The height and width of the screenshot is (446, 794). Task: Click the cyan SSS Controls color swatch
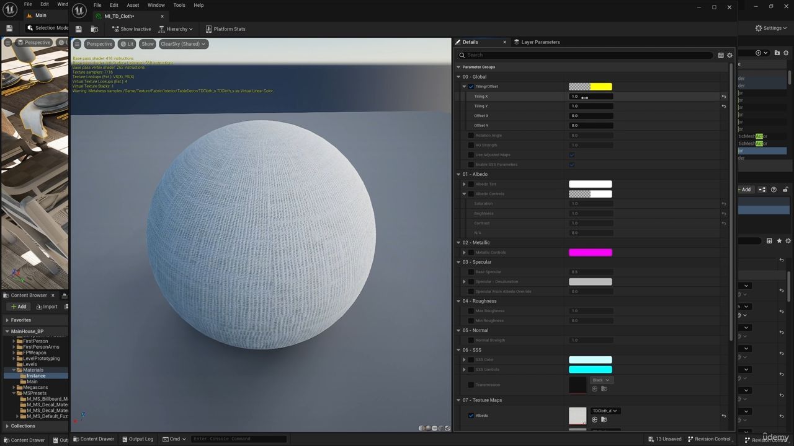click(x=590, y=370)
